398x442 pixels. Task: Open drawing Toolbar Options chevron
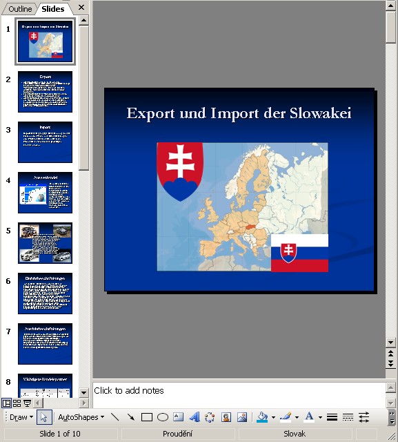(392, 417)
